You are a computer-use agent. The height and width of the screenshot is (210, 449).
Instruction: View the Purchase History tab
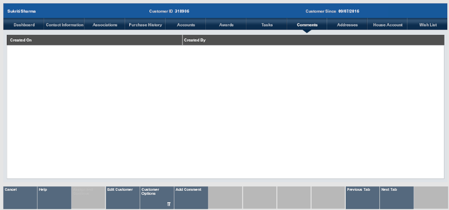point(145,25)
